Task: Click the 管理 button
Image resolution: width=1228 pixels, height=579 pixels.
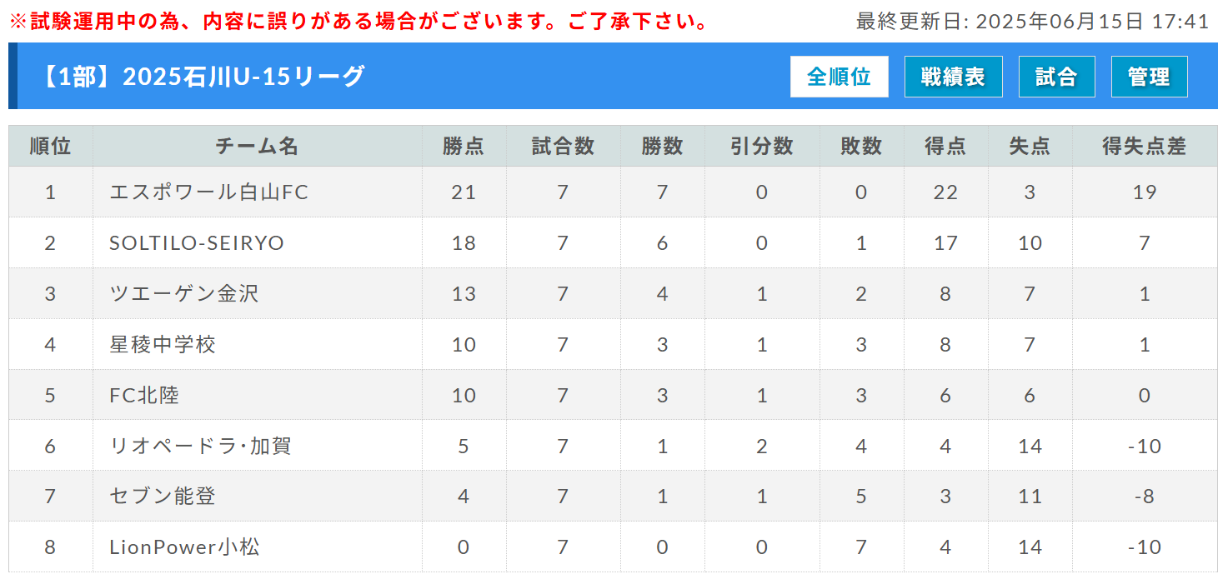Action: click(x=1149, y=77)
